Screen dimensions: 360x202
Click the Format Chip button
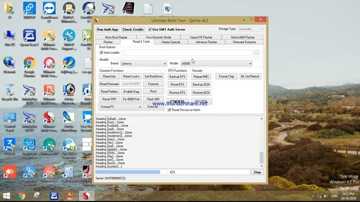click(226, 76)
